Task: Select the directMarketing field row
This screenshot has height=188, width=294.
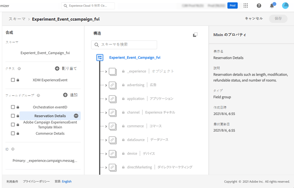Action: [140, 167]
